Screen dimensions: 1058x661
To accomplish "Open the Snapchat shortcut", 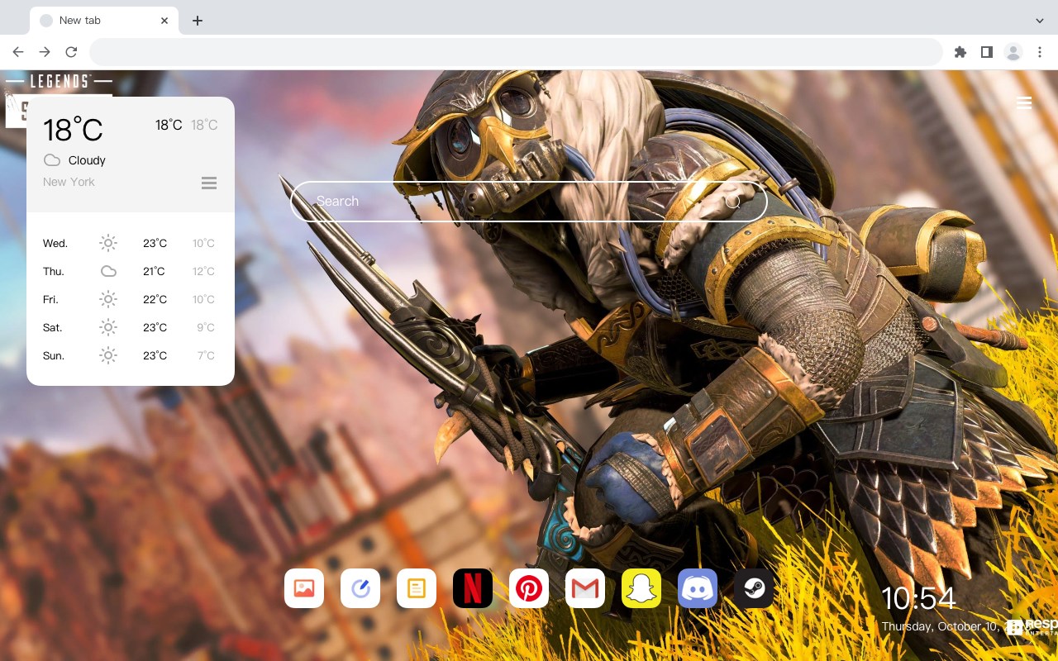I will (x=641, y=588).
